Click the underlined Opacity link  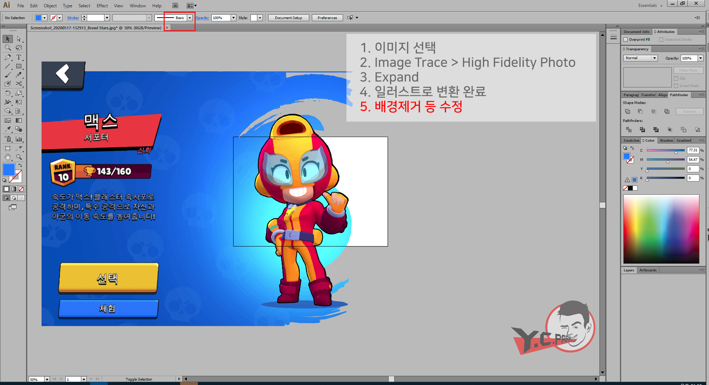click(x=202, y=18)
